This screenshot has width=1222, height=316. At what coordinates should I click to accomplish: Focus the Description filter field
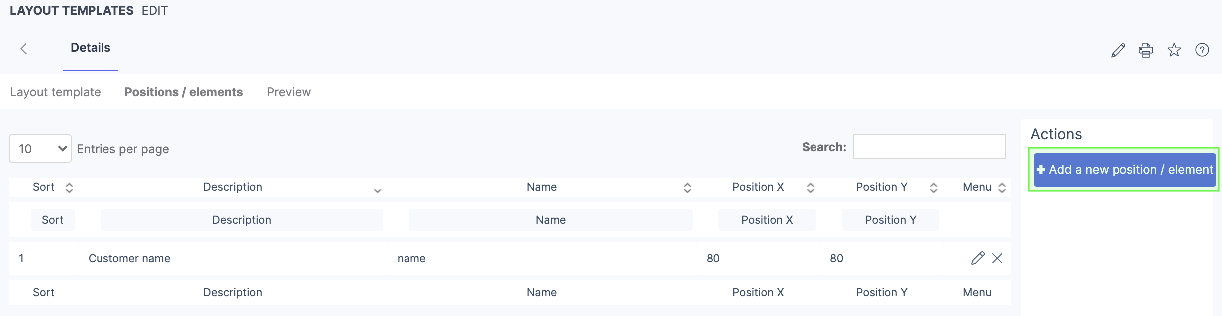click(242, 220)
